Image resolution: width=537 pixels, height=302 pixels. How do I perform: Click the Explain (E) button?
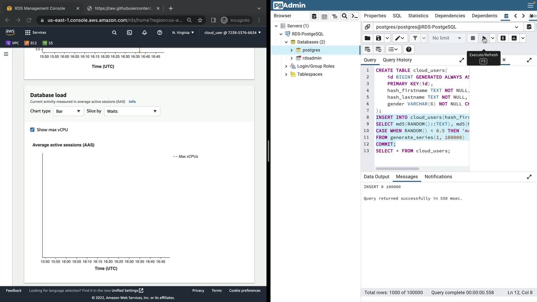503,38
